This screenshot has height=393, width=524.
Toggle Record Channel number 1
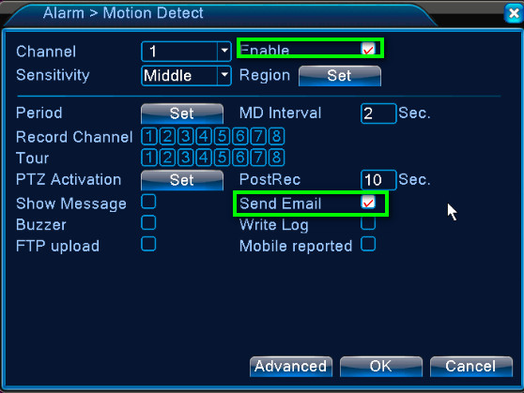tap(149, 136)
